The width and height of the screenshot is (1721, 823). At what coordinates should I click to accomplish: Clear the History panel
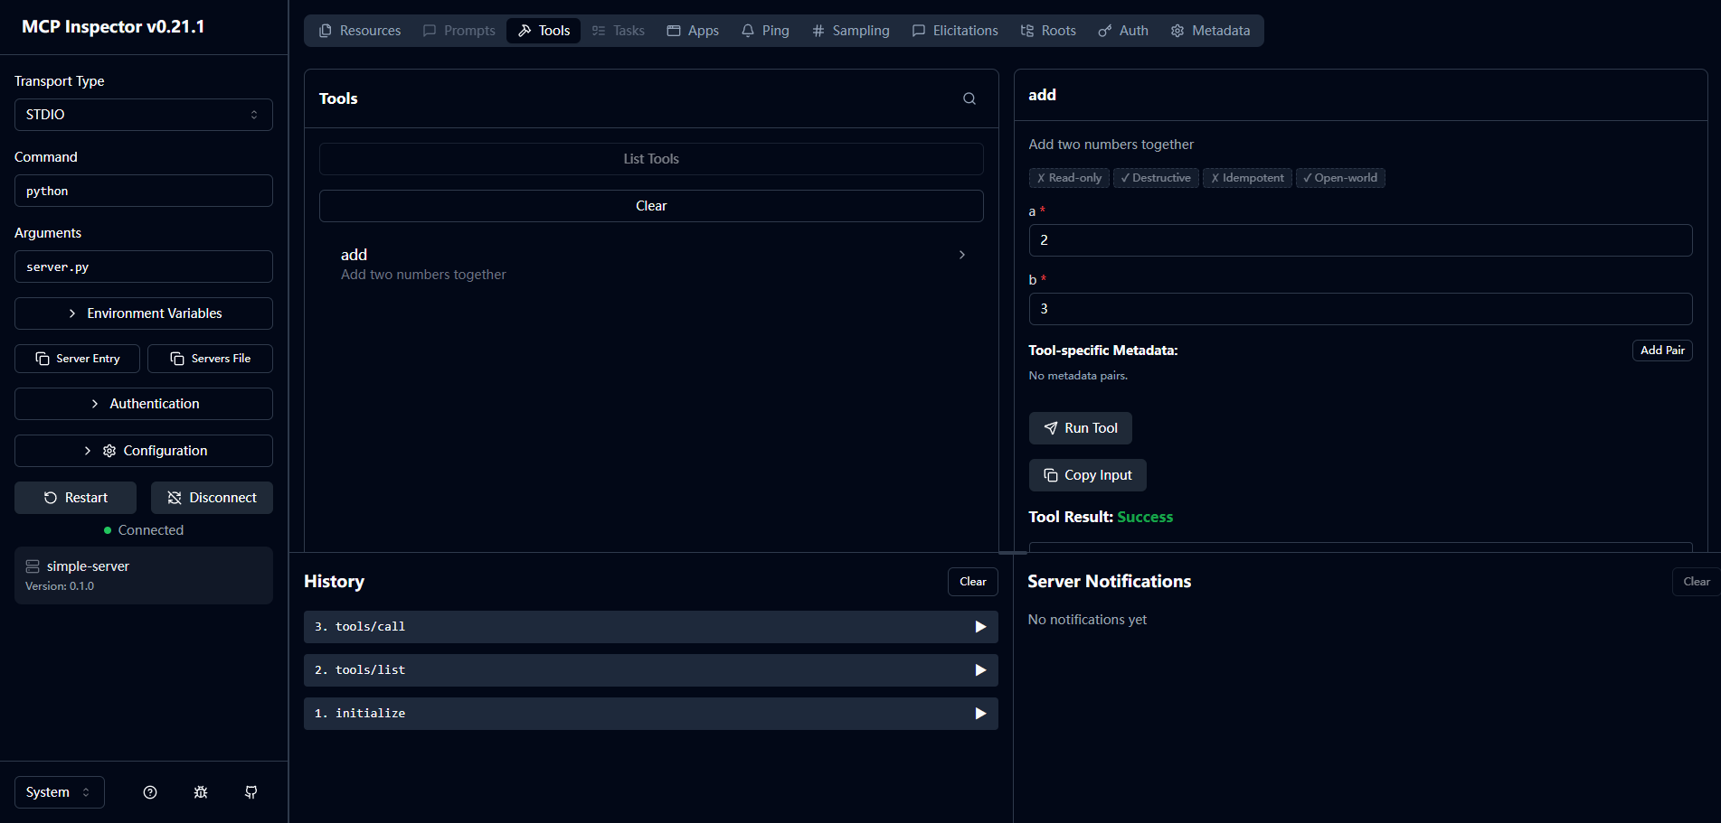click(x=972, y=582)
